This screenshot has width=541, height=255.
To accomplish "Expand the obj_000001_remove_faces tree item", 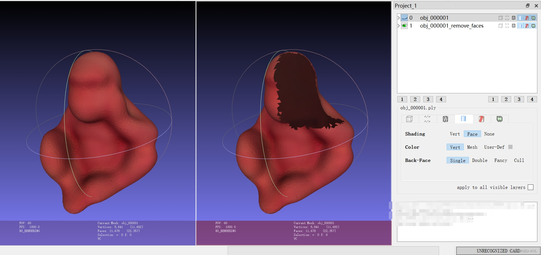I will click(398, 26).
